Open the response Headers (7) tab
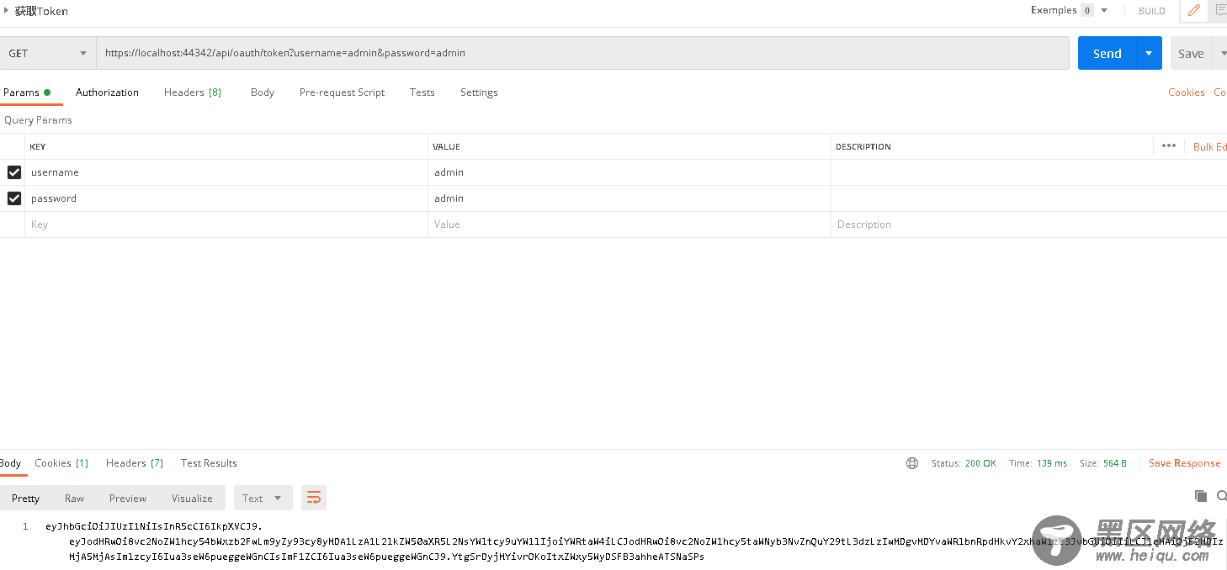The height and width of the screenshot is (570, 1227). coord(135,463)
